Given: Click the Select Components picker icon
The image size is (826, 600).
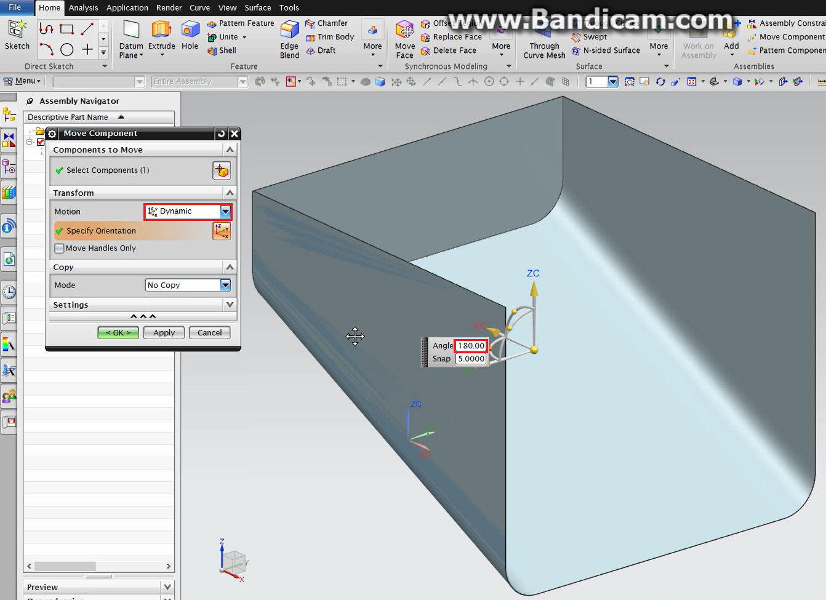Looking at the screenshot, I should point(222,170).
